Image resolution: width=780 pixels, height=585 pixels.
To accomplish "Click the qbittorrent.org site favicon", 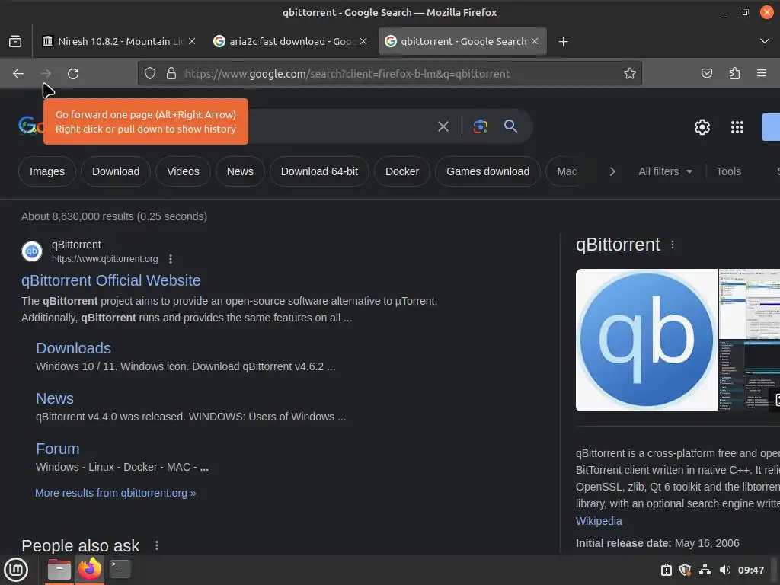I will (x=32, y=251).
